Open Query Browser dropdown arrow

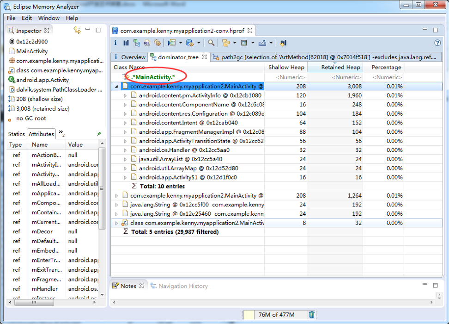pos(199,43)
